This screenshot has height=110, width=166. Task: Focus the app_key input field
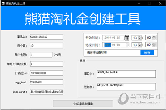click(x=46, y=82)
